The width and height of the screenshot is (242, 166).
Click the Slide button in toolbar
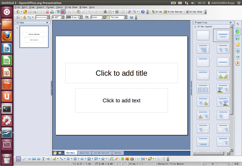tap(157, 12)
